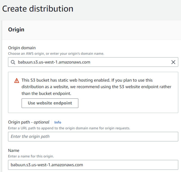The image size is (181, 172).
Task: Click the 'Choose an AWS origin' helper text
Action: coord(56,53)
